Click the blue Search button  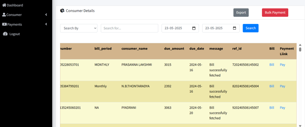tap(251, 28)
